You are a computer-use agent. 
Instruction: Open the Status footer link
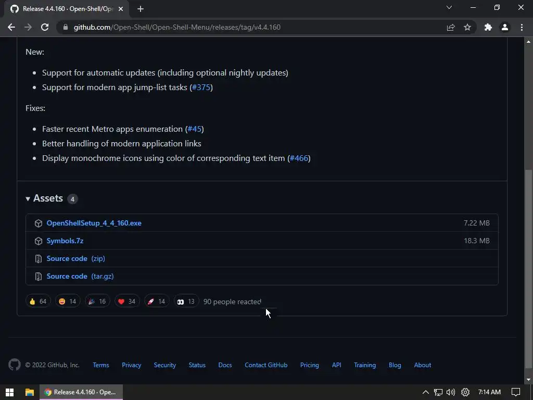tap(197, 365)
